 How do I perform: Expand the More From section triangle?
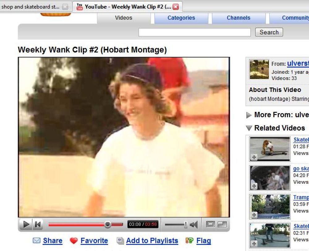(249, 115)
